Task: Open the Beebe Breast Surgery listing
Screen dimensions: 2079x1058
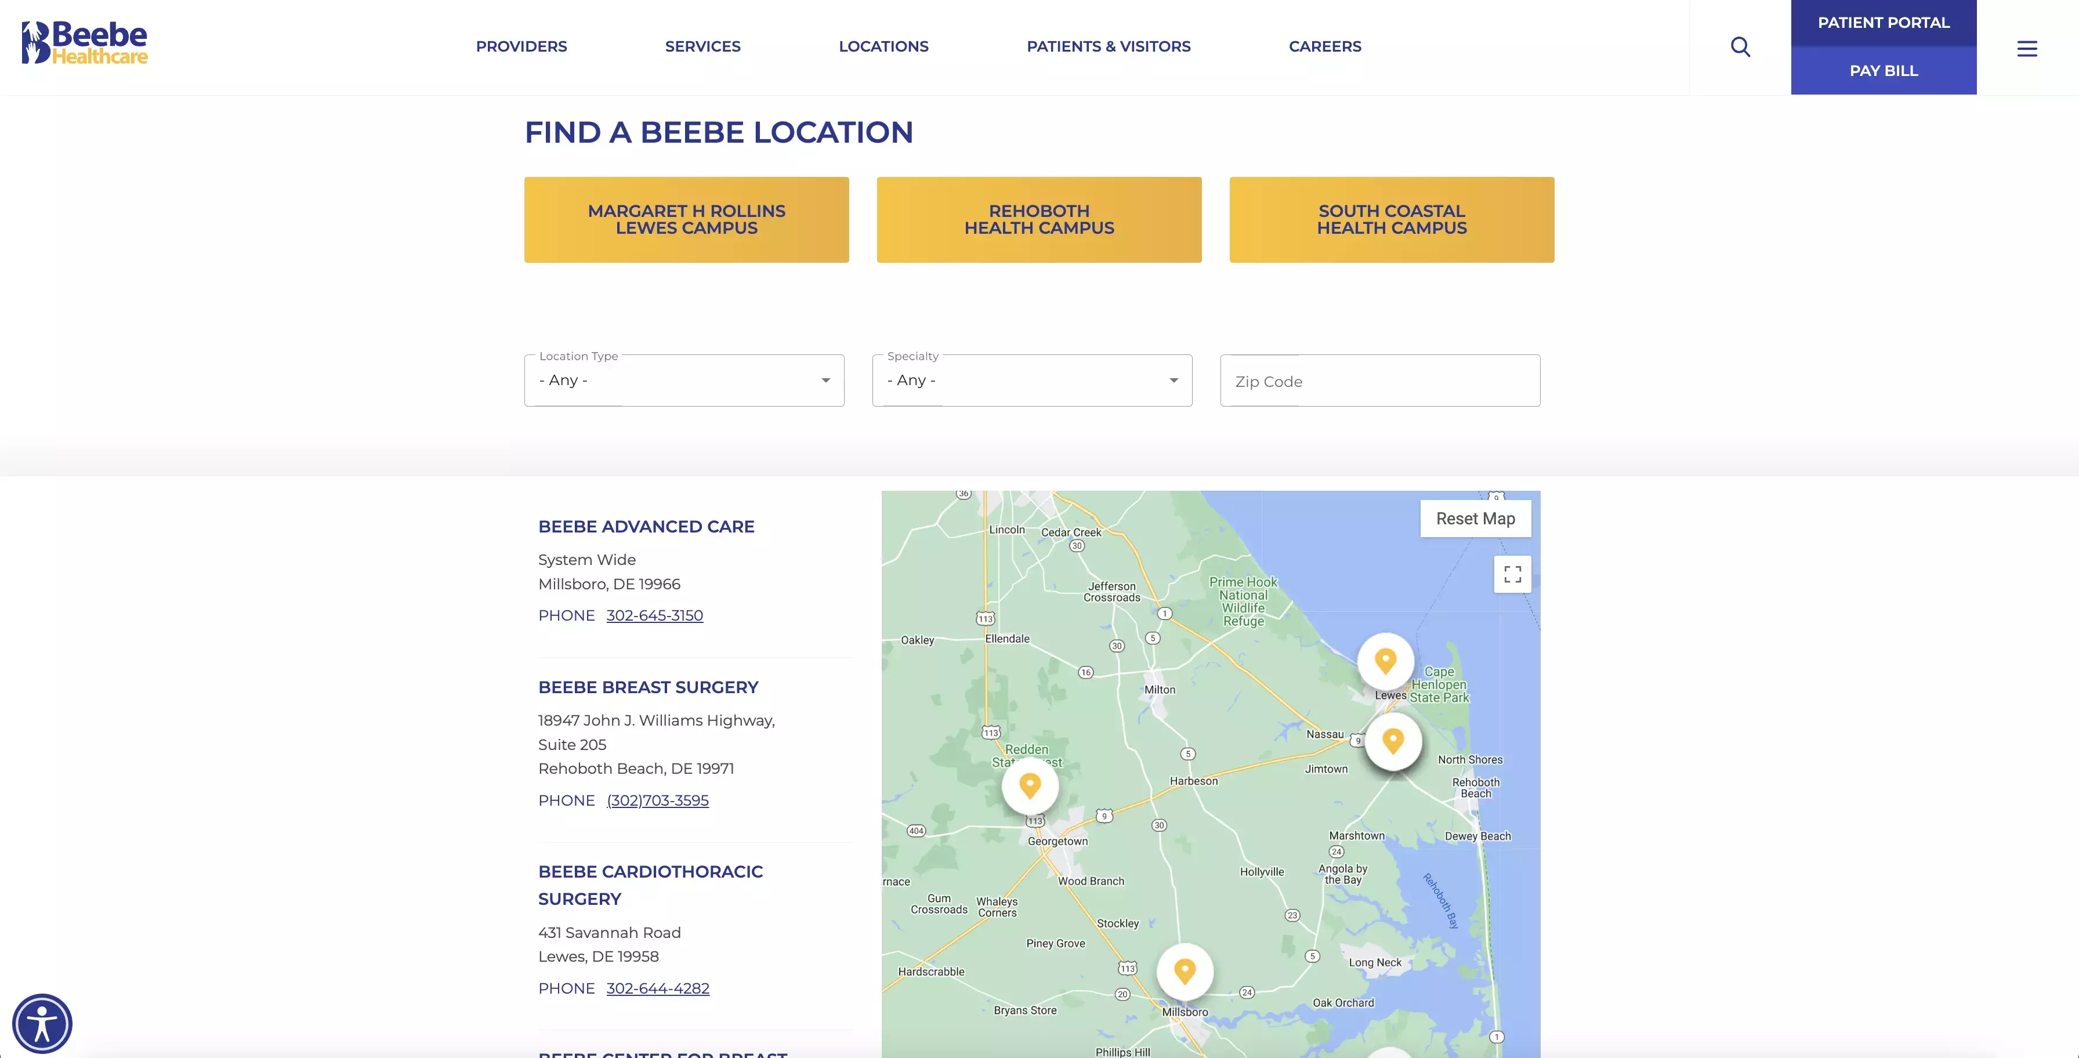Action: pos(648,687)
